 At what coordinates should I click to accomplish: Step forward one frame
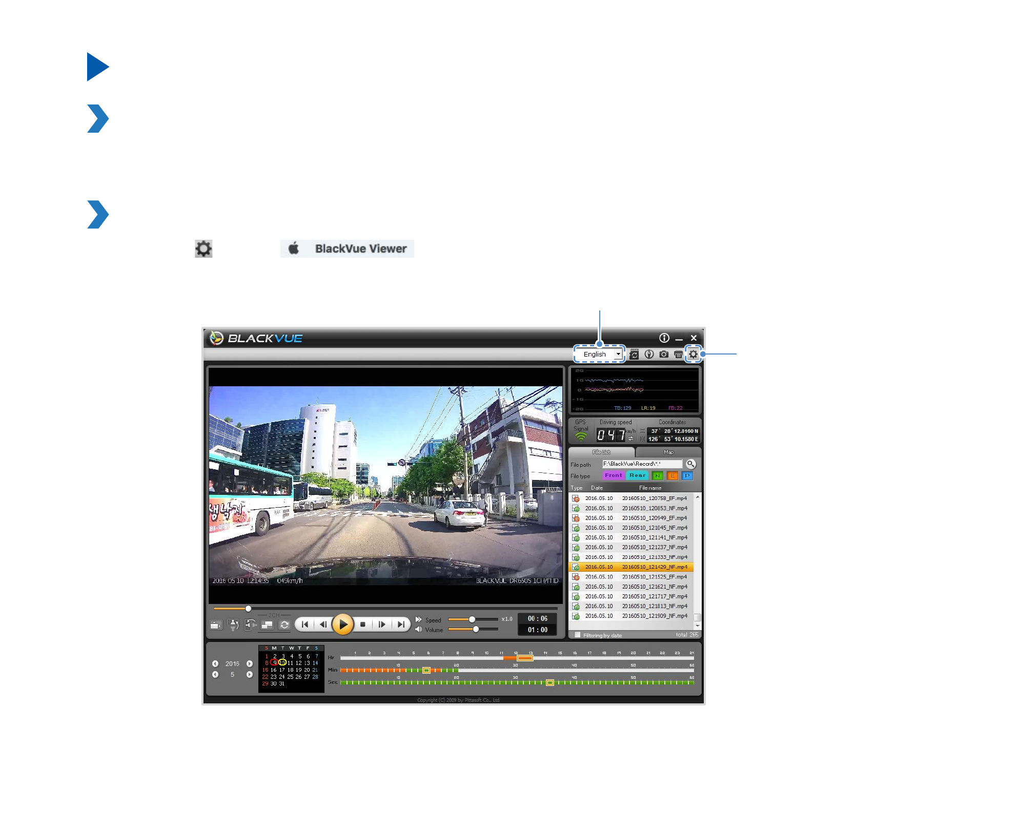[x=382, y=624]
